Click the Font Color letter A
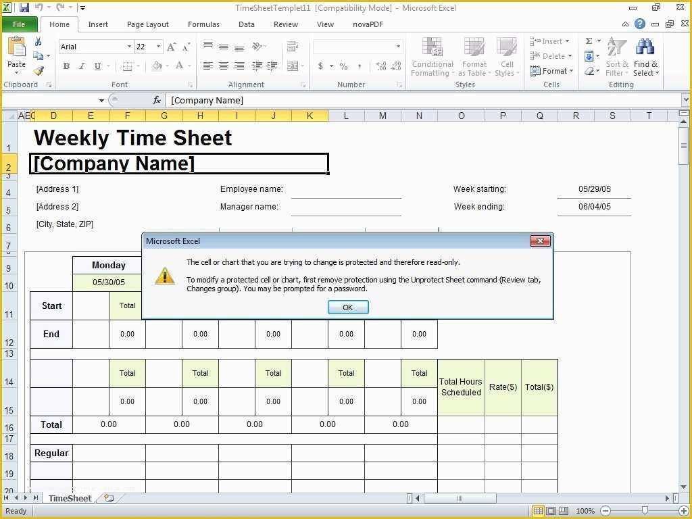 click(179, 66)
